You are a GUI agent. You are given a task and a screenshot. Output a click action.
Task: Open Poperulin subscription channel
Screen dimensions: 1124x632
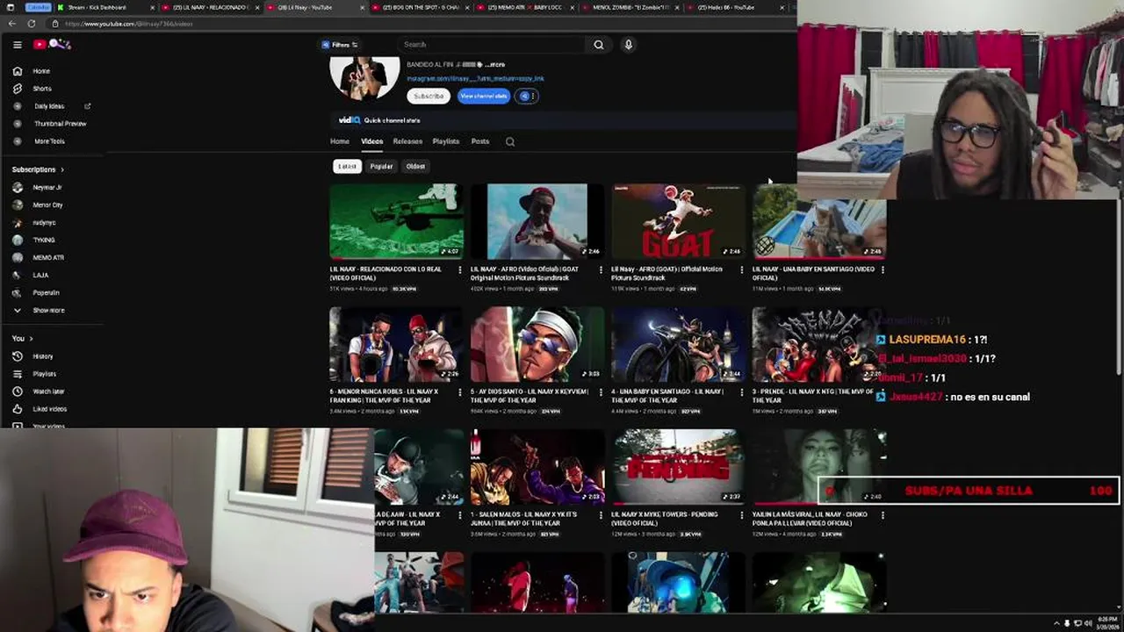pyautogui.click(x=46, y=292)
